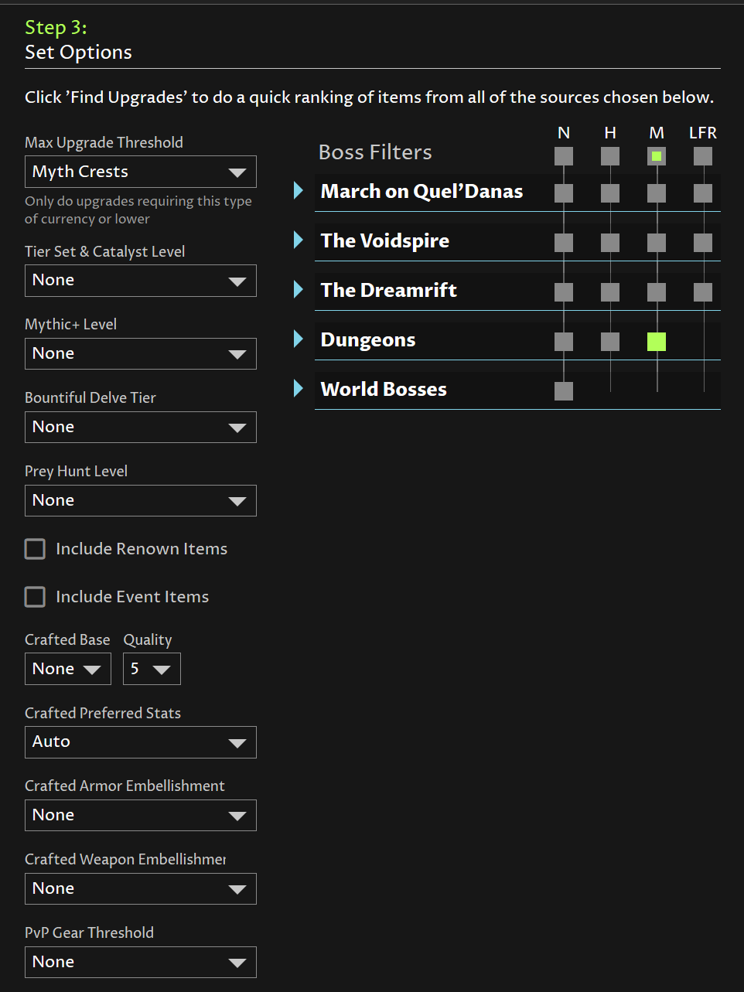Open the Crafted Quality dropdown
This screenshot has width=744, height=992.
click(x=152, y=669)
